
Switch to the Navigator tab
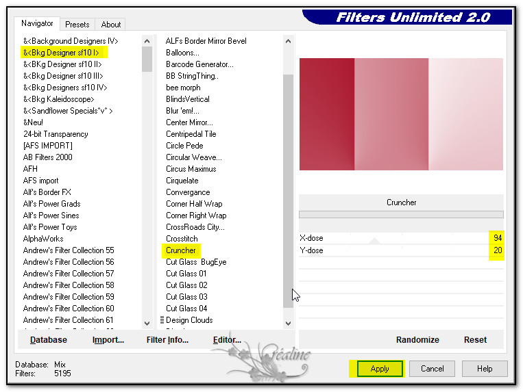(x=37, y=24)
